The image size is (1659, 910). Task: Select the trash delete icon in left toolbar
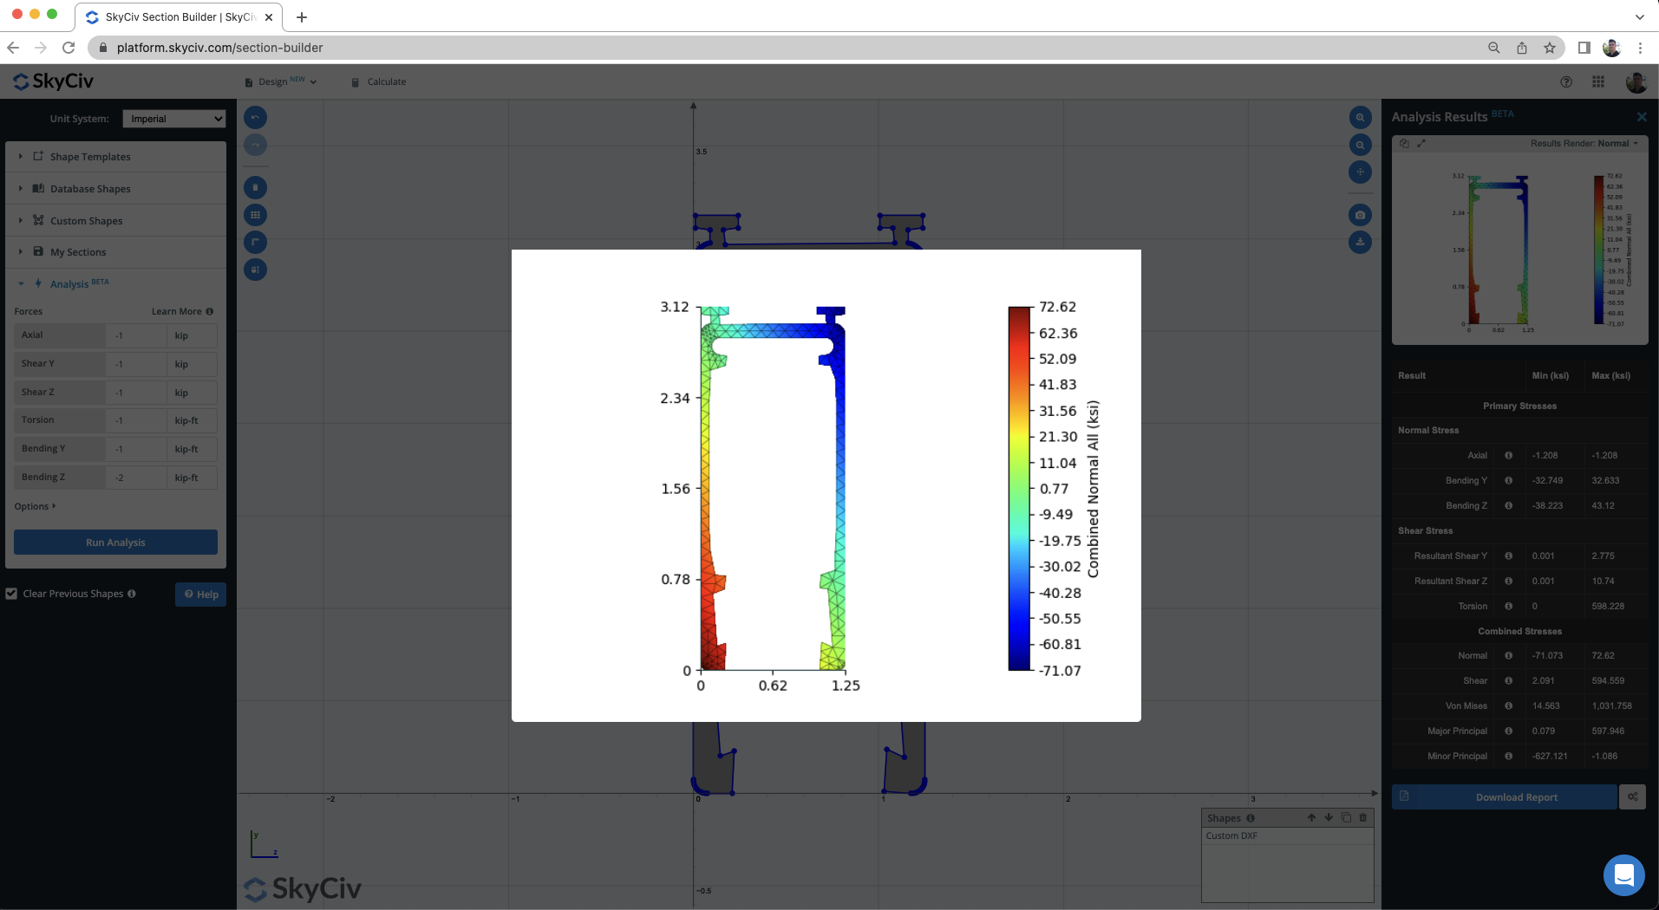tap(255, 186)
